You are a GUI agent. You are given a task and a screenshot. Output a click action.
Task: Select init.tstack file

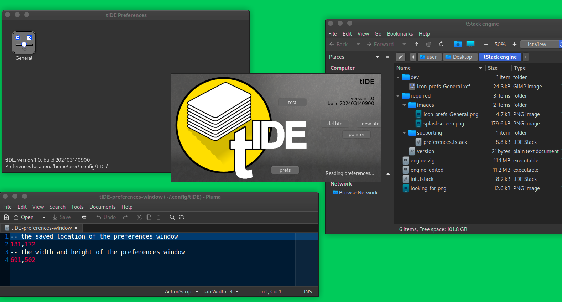[x=422, y=179]
